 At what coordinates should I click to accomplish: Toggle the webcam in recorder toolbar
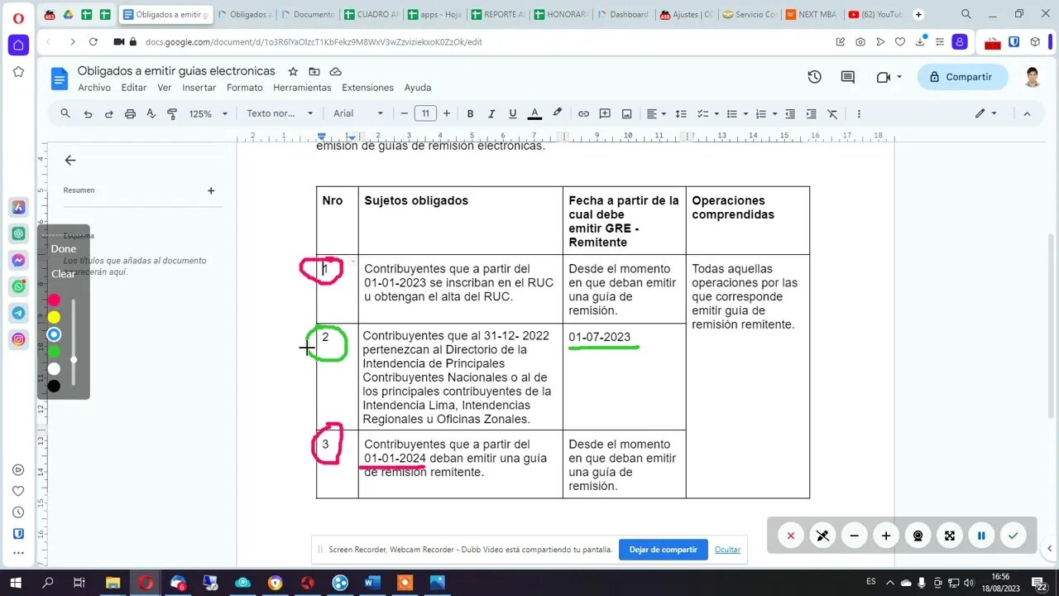918,536
